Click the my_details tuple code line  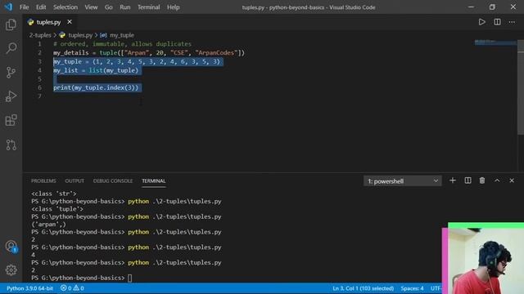click(149, 52)
